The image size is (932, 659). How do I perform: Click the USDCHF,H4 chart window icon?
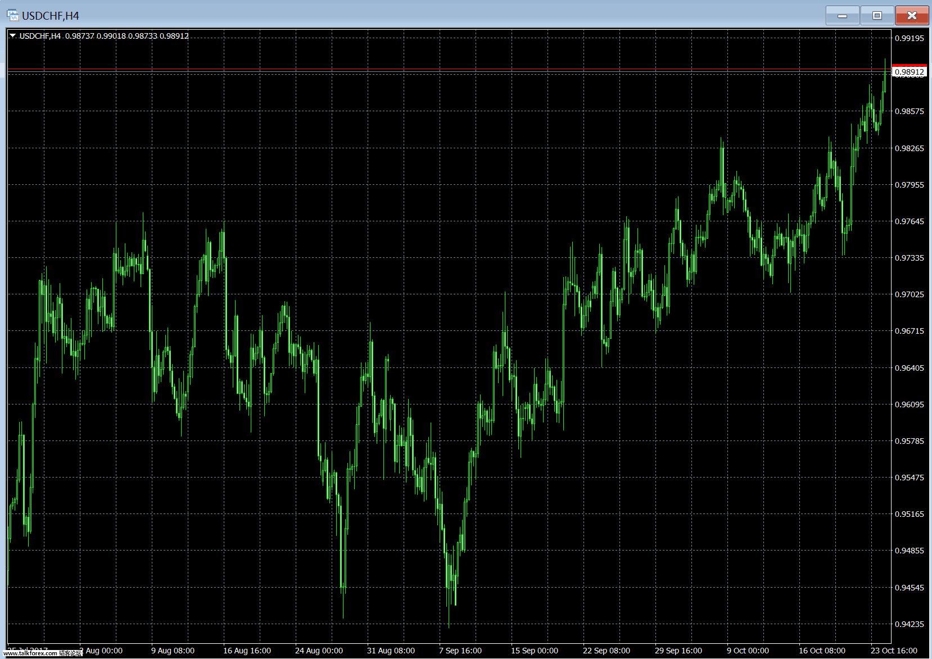pyautogui.click(x=12, y=15)
